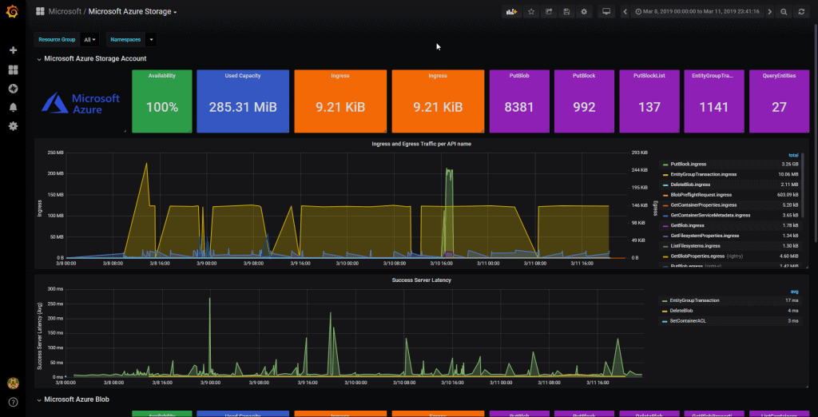This screenshot has width=818, height=417.
Task: Cycle view mode with monitor icon
Action: (x=606, y=11)
